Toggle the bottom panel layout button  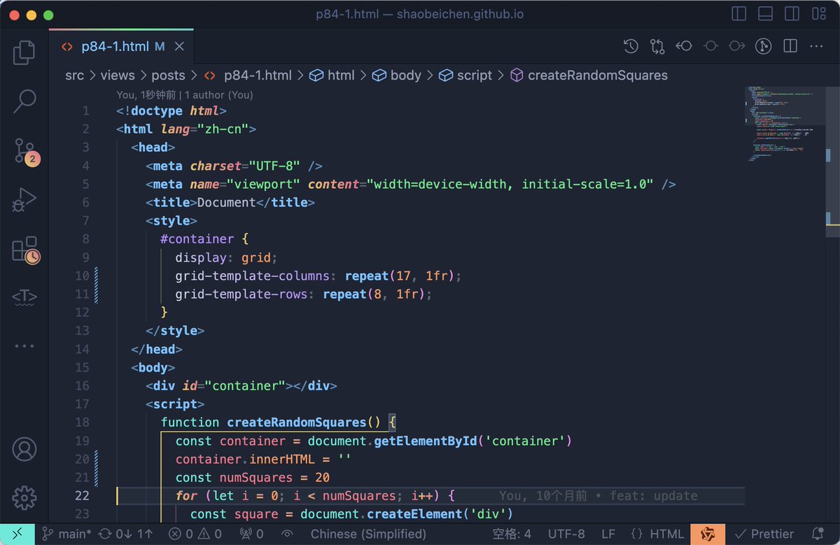(x=765, y=14)
